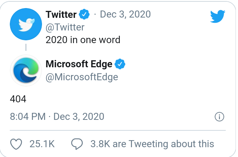The height and width of the screenshot is (157, 238).
Task: Open the Microsoft Edge logo avatar
Action: (x=26, y=70)
